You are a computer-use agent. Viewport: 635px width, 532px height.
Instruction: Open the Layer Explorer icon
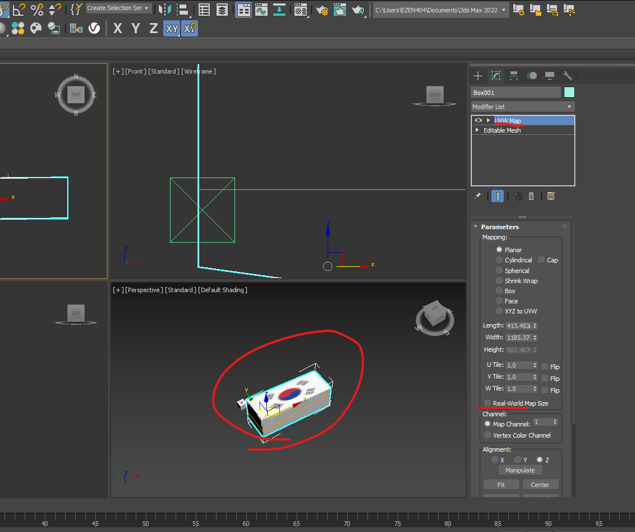(222, 10)
